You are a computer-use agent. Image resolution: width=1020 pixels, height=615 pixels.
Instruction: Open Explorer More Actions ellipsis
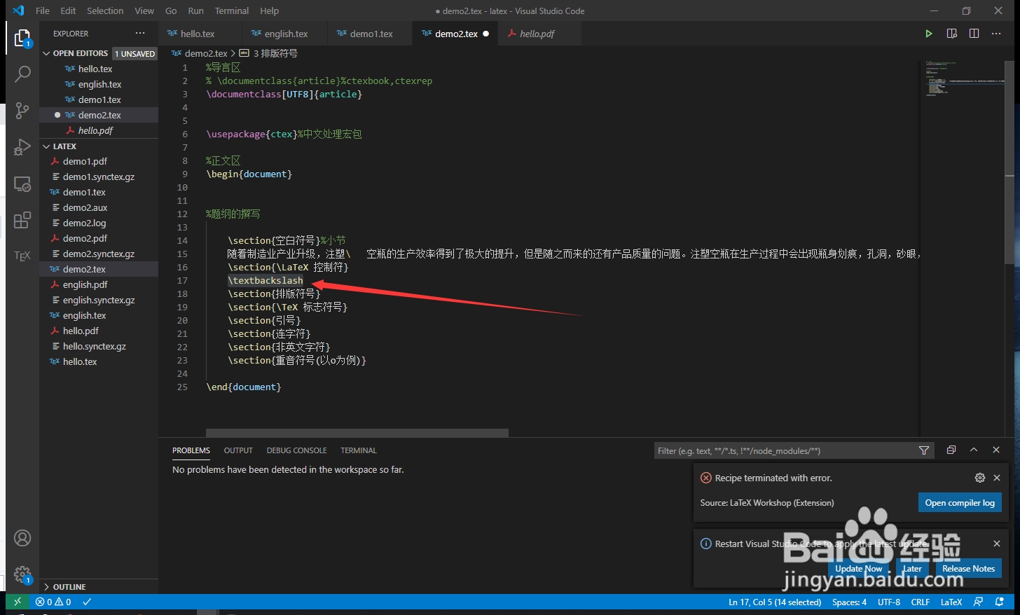[x=140, y=33]
